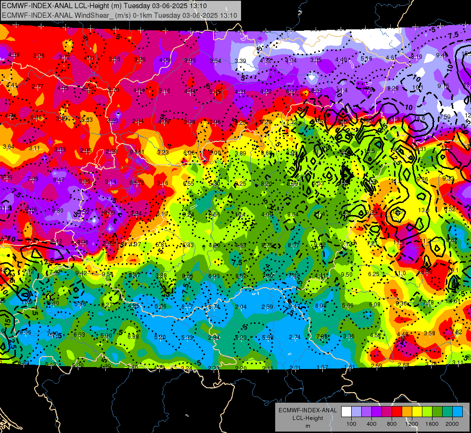
Task: Click the wind shear value '2.20'
Action: (241, 368)
